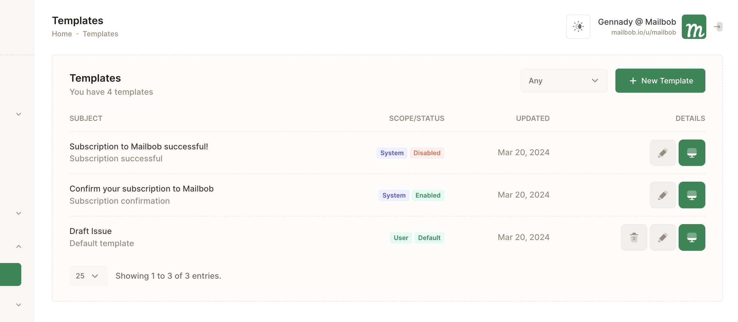Click the Enabled status badge

click(x=428, y=195)
